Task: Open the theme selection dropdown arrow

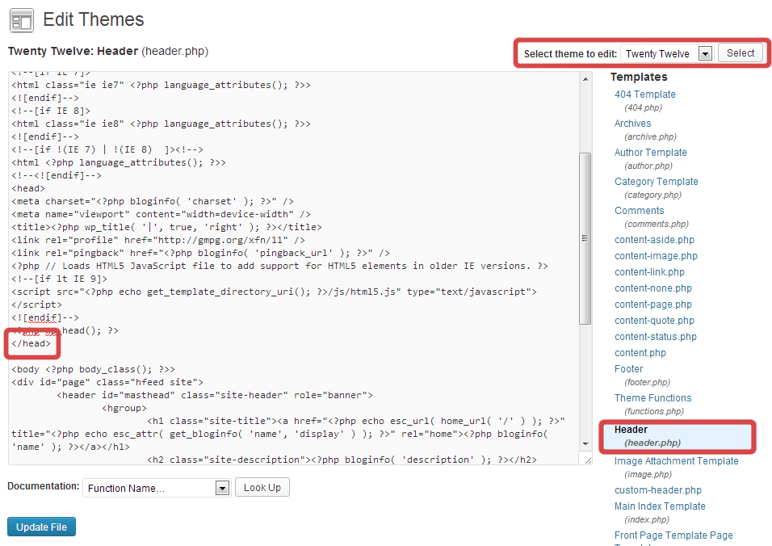Action: (x=705, y=53)
